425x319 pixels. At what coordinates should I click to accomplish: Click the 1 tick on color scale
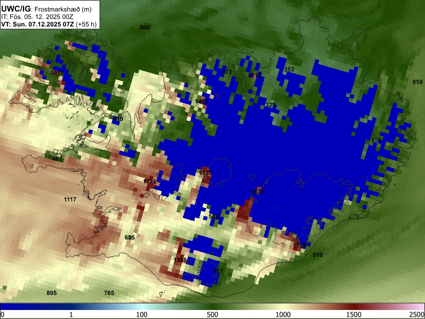[71, 314]
